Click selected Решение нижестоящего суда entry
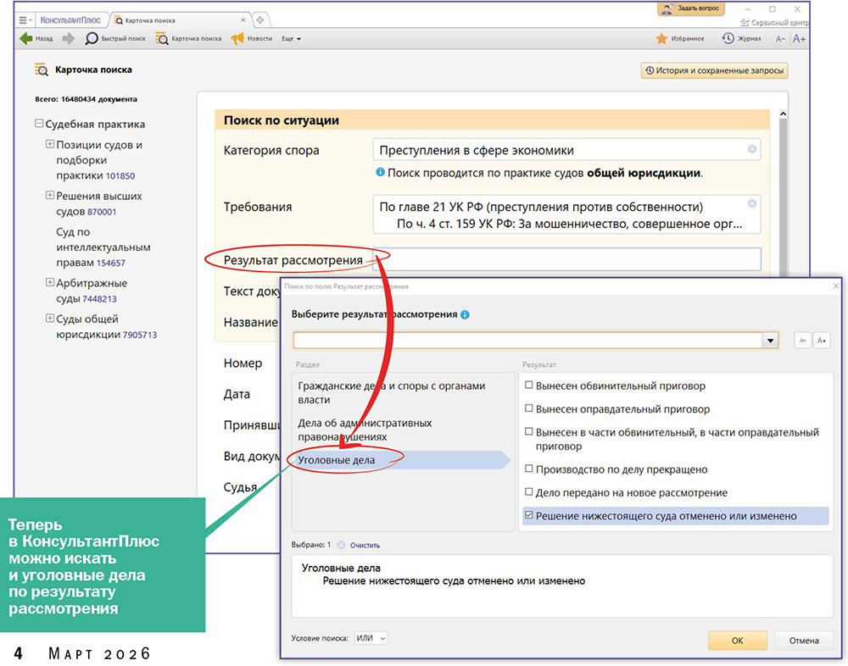 [454, 581]
